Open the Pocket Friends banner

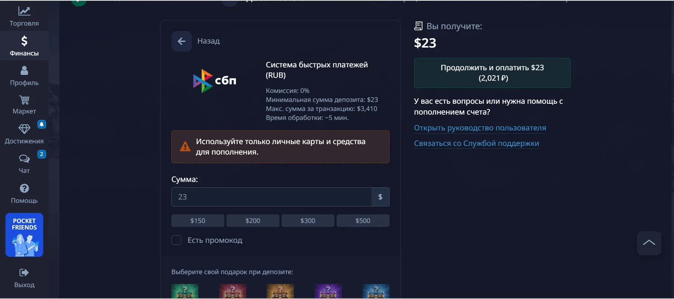[x=24, y=235]
